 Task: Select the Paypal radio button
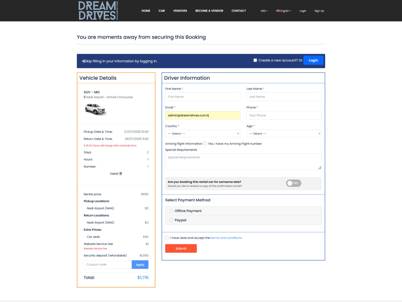point(171,220)
